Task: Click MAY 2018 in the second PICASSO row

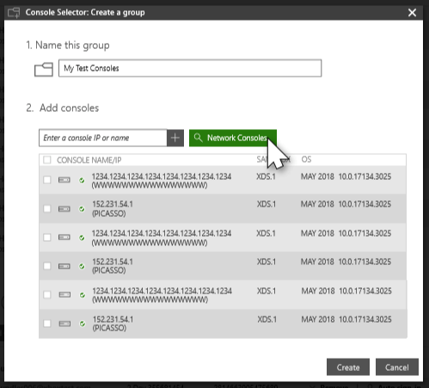Action: coord(317,262)
